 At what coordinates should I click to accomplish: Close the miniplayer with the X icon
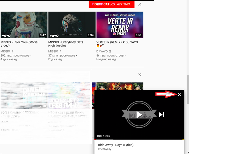(179, 94)
